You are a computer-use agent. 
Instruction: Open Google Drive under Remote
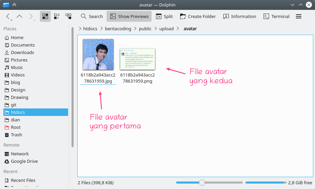tap(36, 161)
